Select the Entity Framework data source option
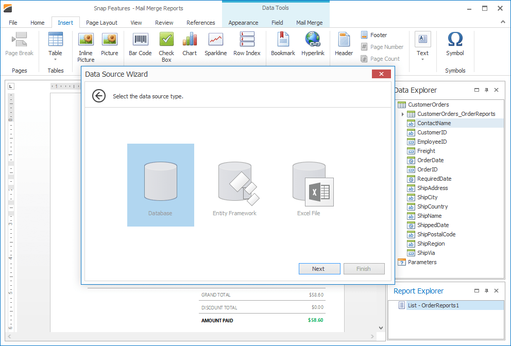Image resolution: width=511 pixels, height=346 pixels. point(235,185)
